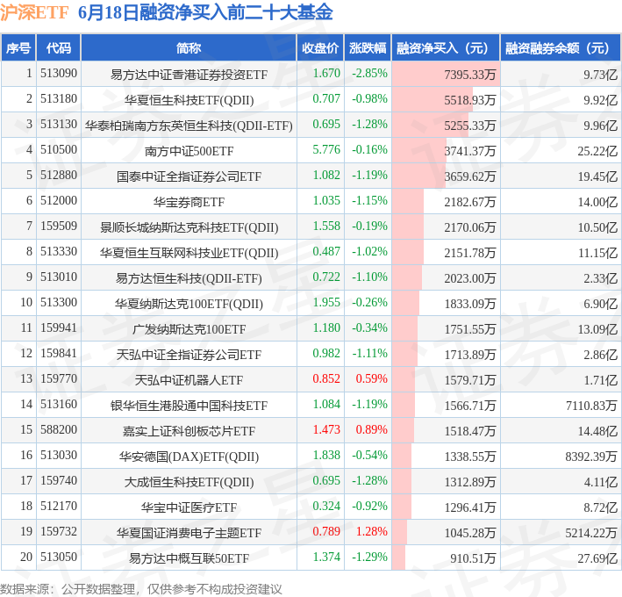Select fund code 159509
Image resolution: width=622 pixels, height=597 pixels.
[x=59, y=226]
